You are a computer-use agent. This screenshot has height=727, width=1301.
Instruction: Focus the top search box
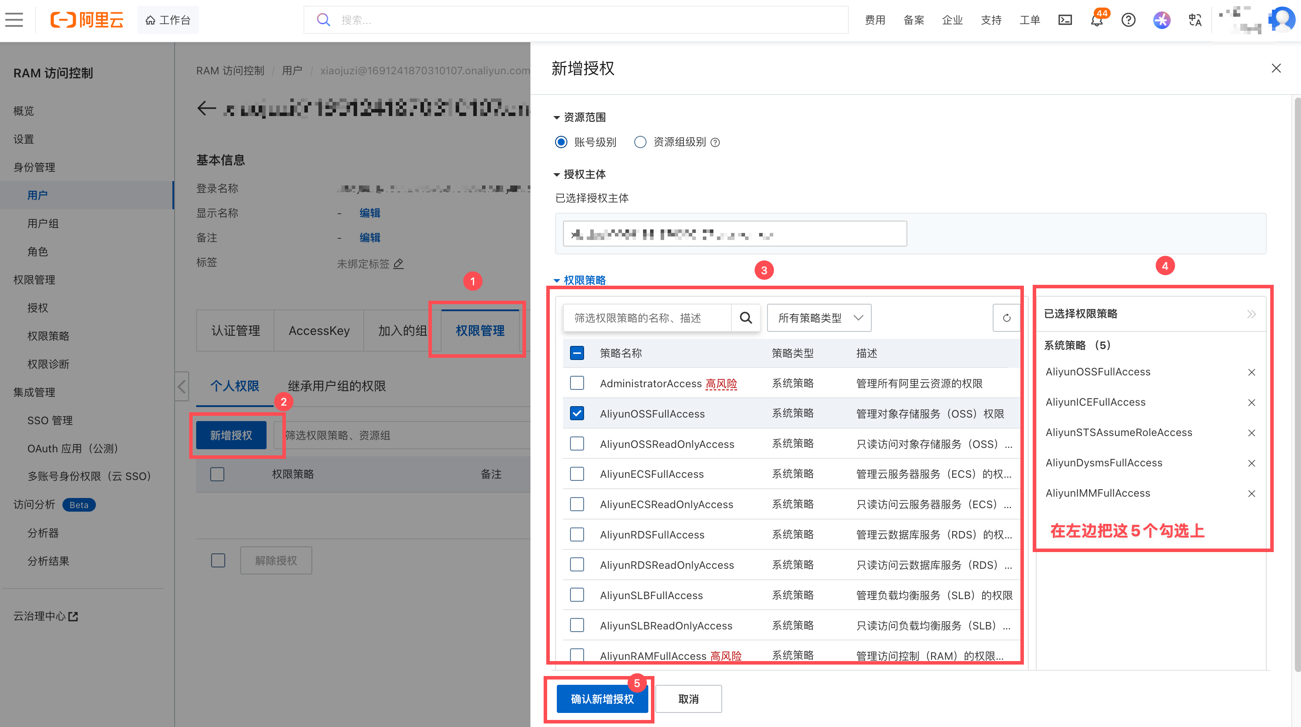pyautogui.click(x=576, y=20)
